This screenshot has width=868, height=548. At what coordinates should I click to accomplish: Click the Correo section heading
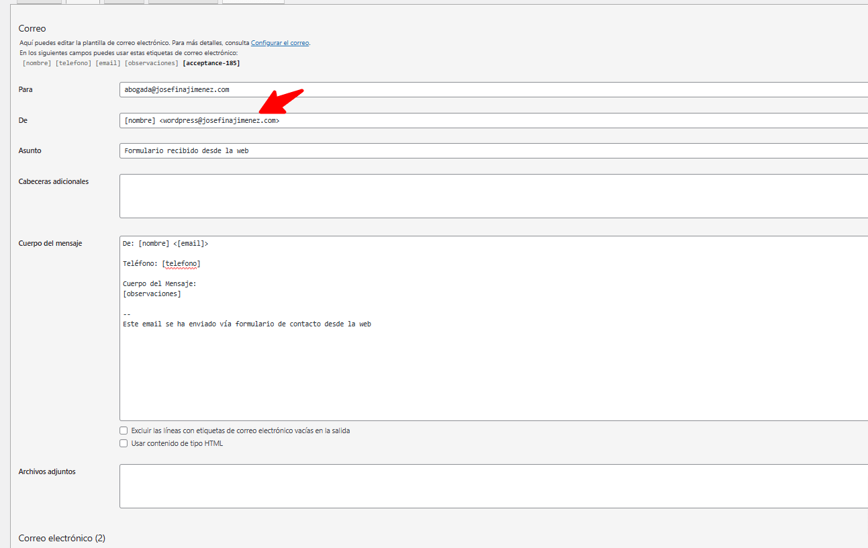32,29
